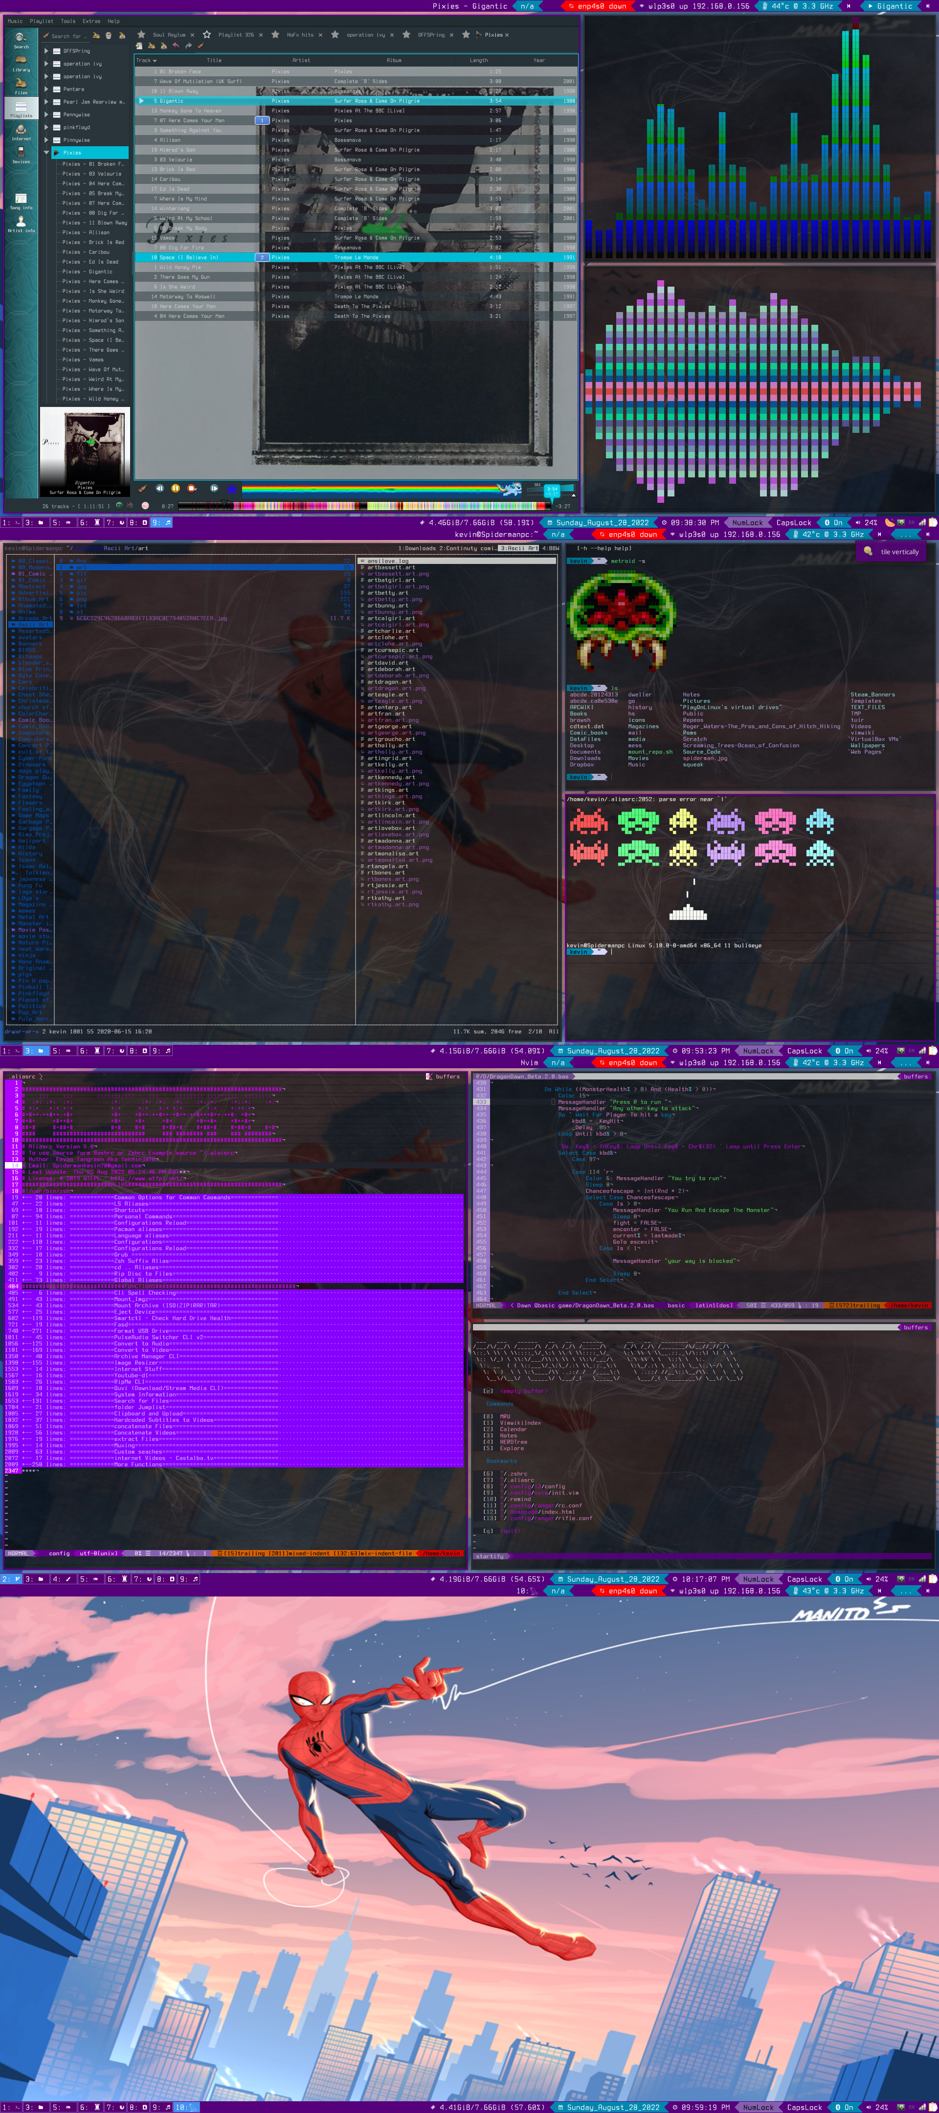Toggle the love star for current song
Viewport: 939px width, 2113px height.
point(232,489)
